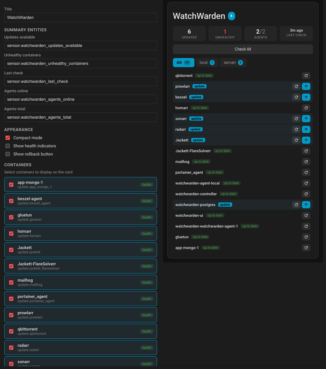Enable Show health indicators

pos(7,146)
